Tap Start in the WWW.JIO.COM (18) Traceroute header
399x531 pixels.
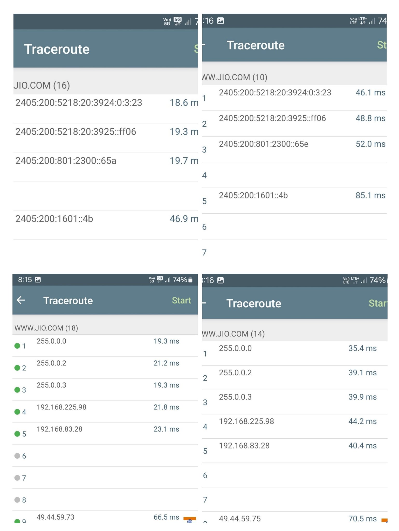tap(182, 300)
